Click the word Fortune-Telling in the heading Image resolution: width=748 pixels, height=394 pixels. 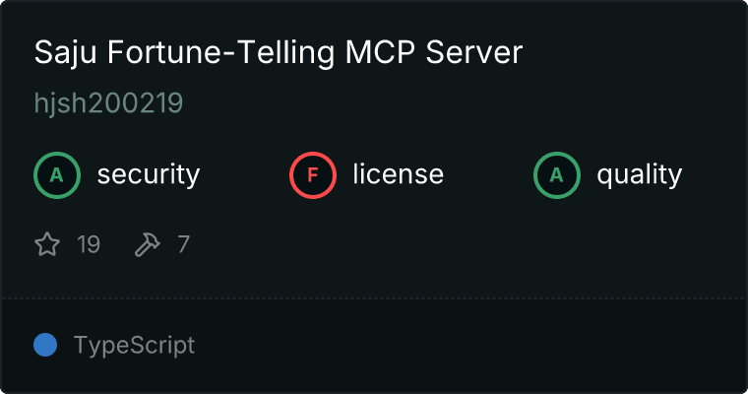coord(220,52)
